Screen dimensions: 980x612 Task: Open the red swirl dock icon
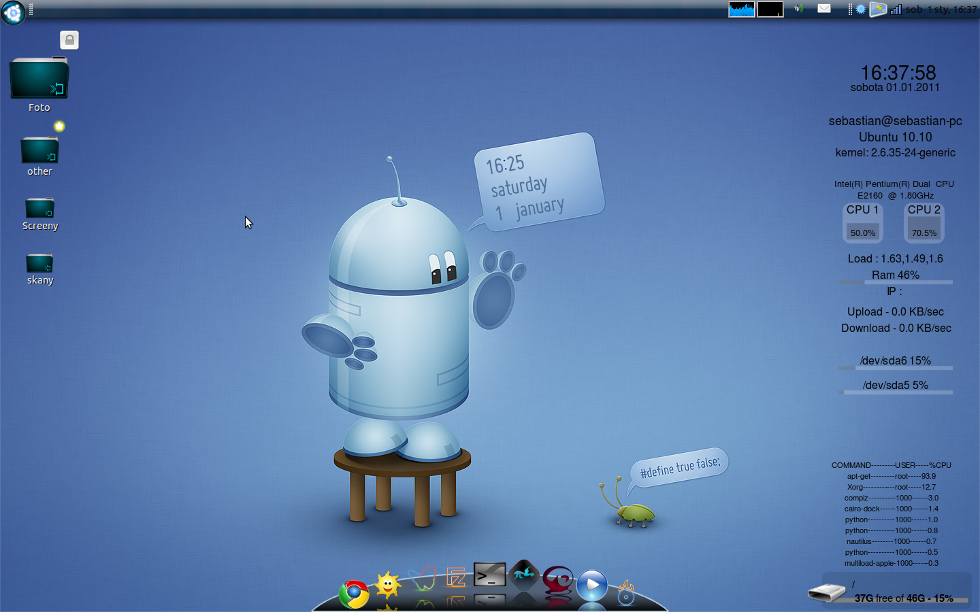pyautogui.click(x=558, y=580)
